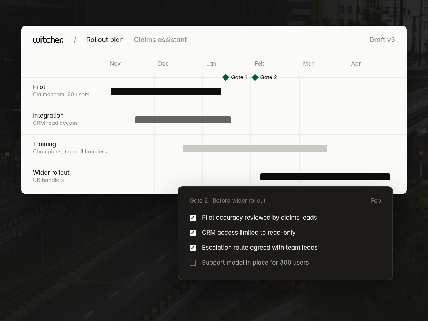Click the witcher logo
Image resolution: width=428 pixels, height=321 pixels.
tap(48, 40)
